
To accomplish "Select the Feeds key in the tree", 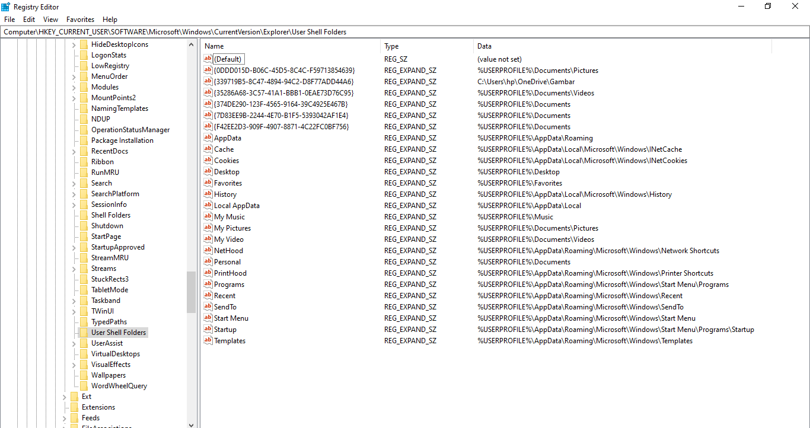I will click(91, 418).
